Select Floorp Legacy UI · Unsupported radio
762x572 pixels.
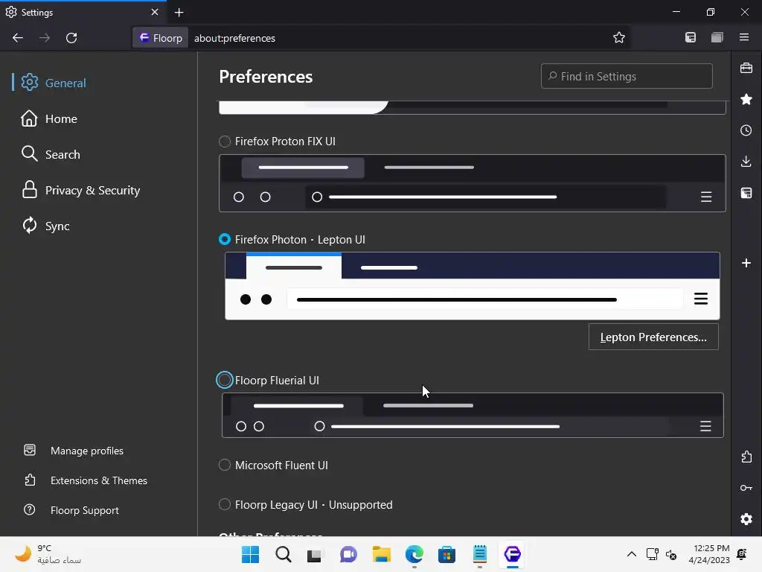click(x=225, y=504)
